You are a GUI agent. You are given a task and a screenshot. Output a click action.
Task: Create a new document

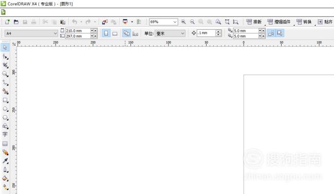click(x=8, y=22)
